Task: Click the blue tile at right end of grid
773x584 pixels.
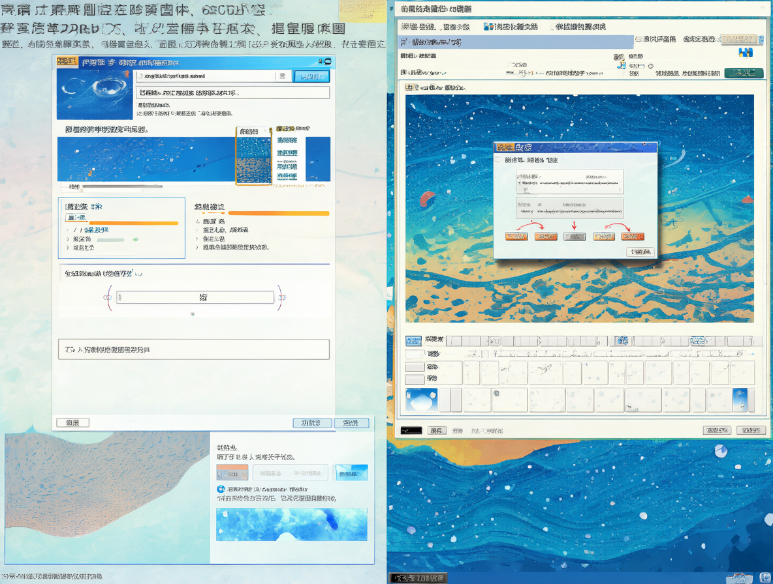Action: tap(740, 400)
